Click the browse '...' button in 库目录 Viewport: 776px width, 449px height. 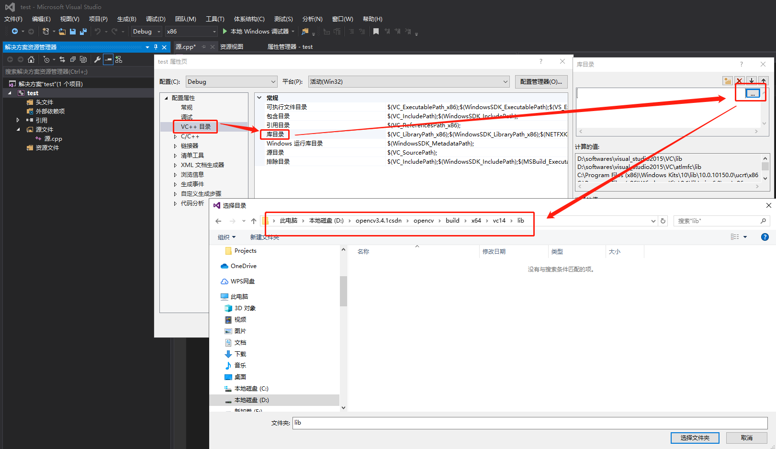(753, 93)
